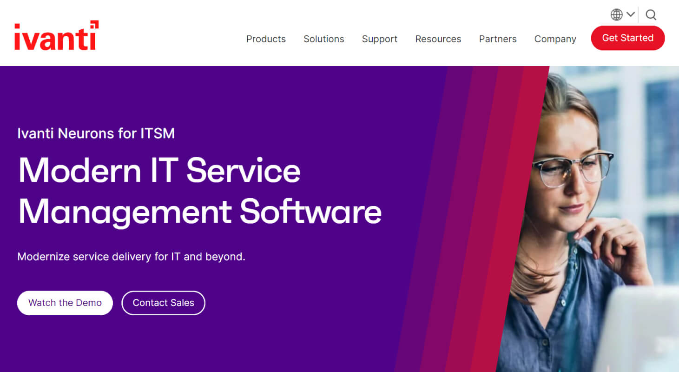The image size is (679, 372).
Task: Click 'Modernize service delivery for IT and beyond.' text
Action: click(131, 257)
